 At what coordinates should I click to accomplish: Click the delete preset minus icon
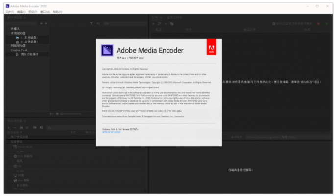15,128
